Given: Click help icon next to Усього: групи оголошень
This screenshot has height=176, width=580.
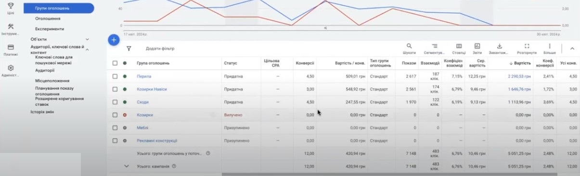Looking at the screenshot, I should coord(208,153).
